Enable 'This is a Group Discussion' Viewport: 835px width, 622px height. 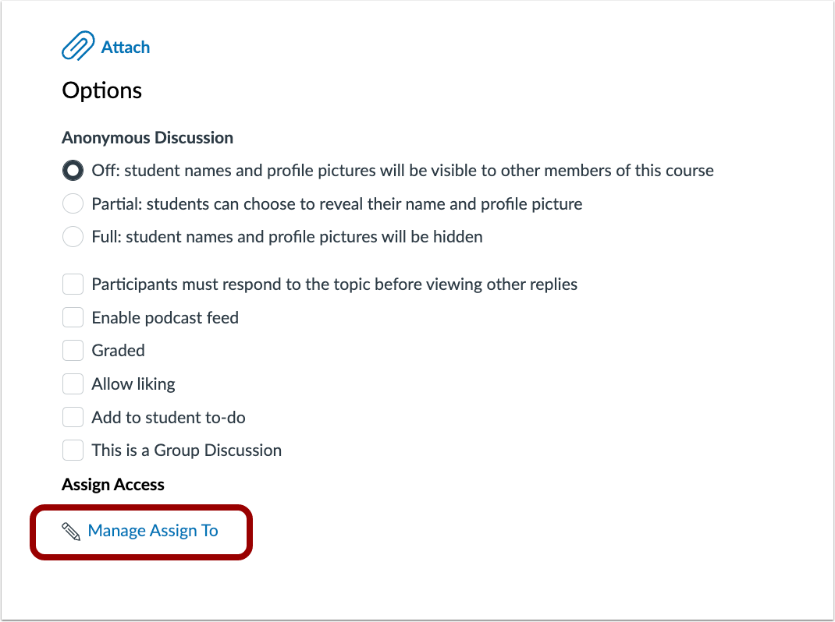click(x=72, y=450)
